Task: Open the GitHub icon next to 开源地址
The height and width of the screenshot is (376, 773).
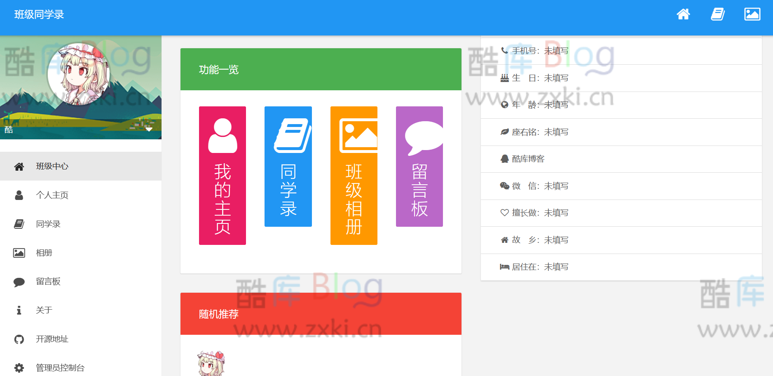Action: (x=19, y=339)
